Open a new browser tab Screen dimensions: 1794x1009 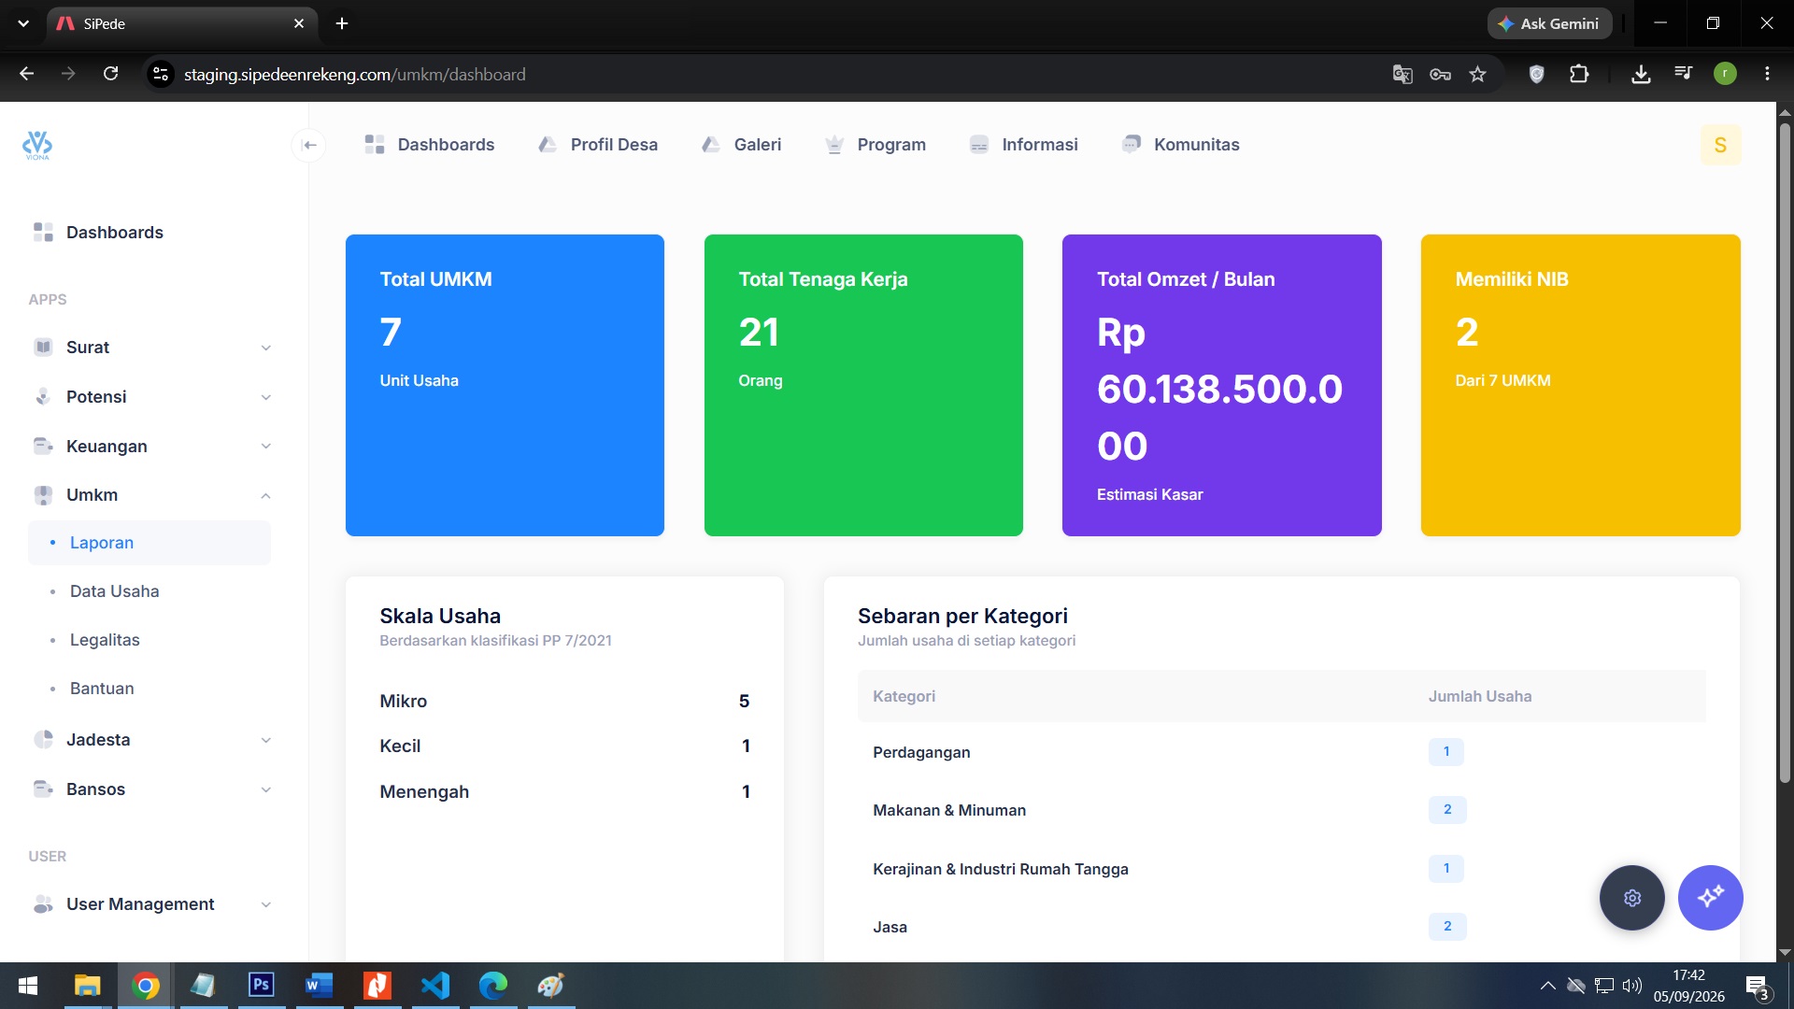pyautogui.click(x=342, y=23)
